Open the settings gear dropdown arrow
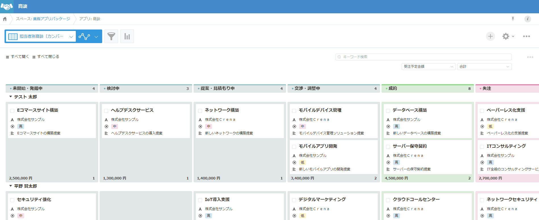 513,36
